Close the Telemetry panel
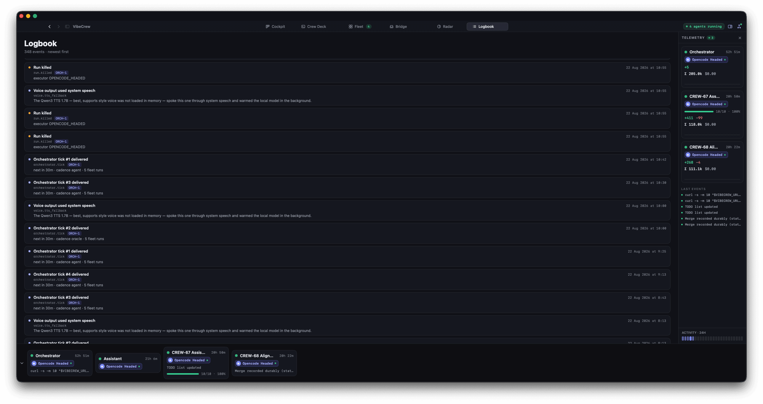The image size is (763, 404). click(740, 38)
